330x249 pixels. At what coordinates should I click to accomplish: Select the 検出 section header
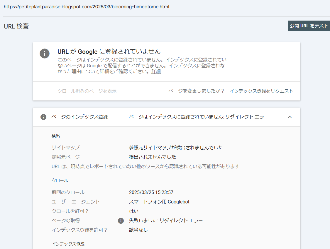coord(56,136)
